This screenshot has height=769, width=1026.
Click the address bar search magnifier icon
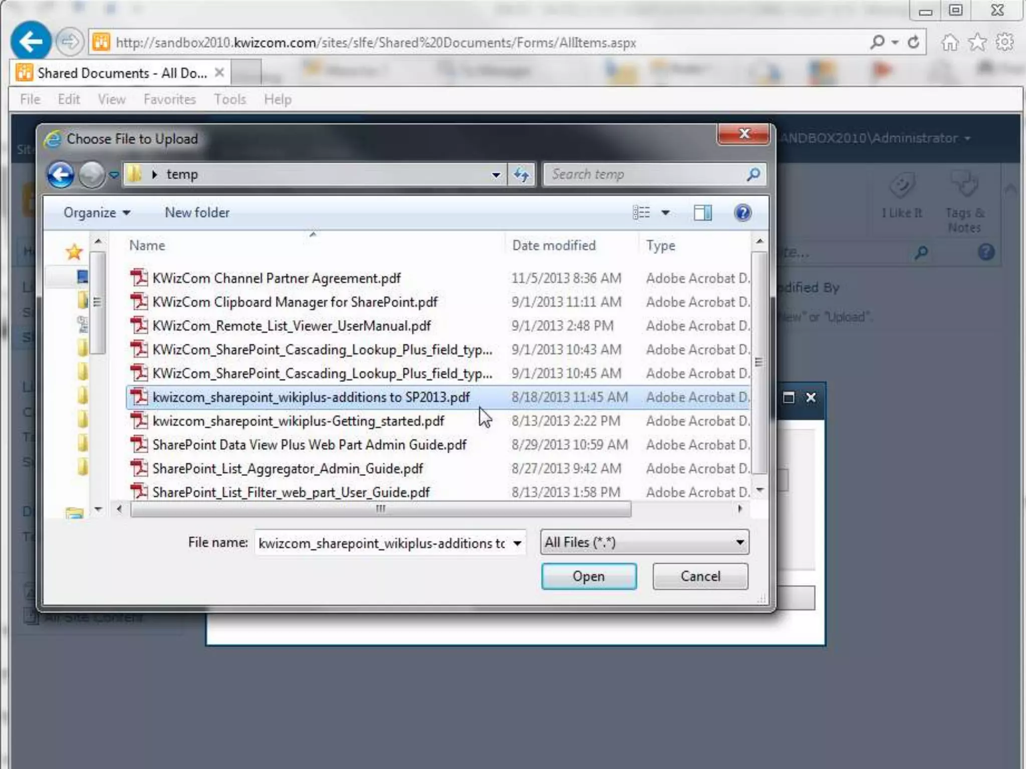coord(878,42)
